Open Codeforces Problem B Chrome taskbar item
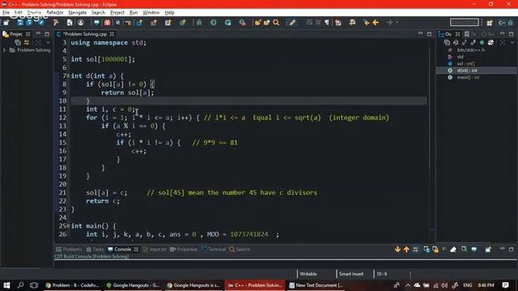This screenshot has width=518, height=291. point(72,285)
